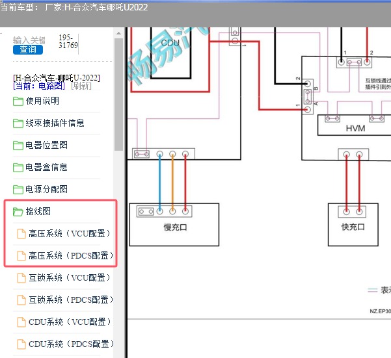Open 高压系统（VCU配置） diagram
391x358 pixels.
coord(70,233)
